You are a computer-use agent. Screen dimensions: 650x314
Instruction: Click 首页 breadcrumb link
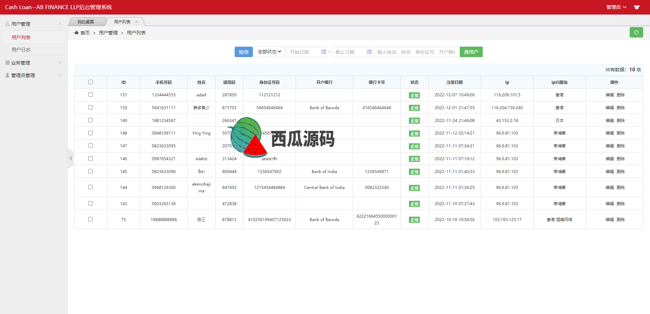(85, 33)
